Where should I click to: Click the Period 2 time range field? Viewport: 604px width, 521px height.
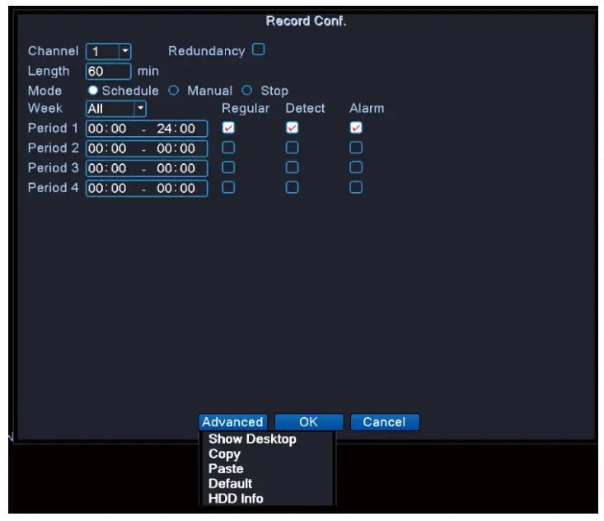(147, 148)
